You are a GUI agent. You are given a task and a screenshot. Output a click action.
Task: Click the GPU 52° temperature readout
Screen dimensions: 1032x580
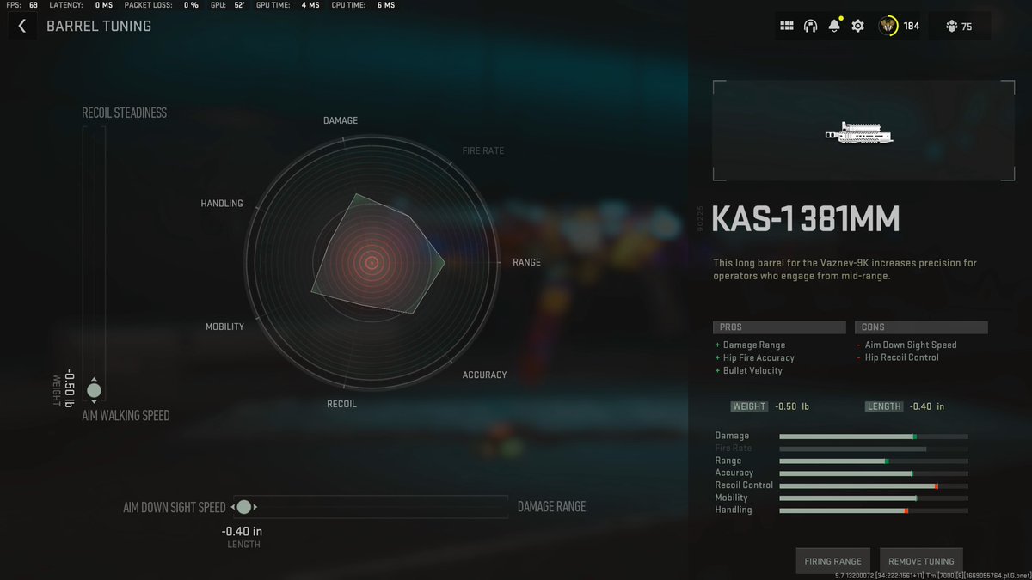[x=228, y=5]
